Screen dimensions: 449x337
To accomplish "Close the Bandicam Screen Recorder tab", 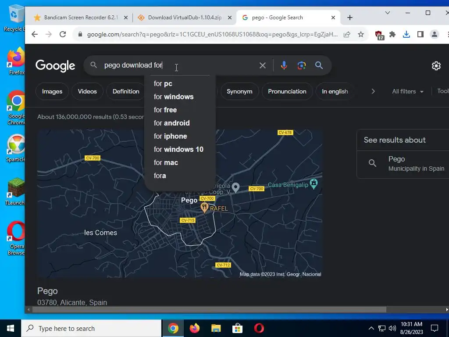I will 126,18.
